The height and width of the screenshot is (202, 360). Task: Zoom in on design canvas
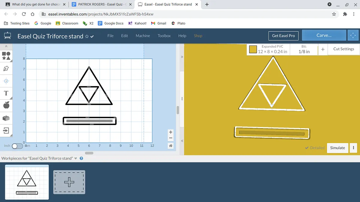click(171, 132)
